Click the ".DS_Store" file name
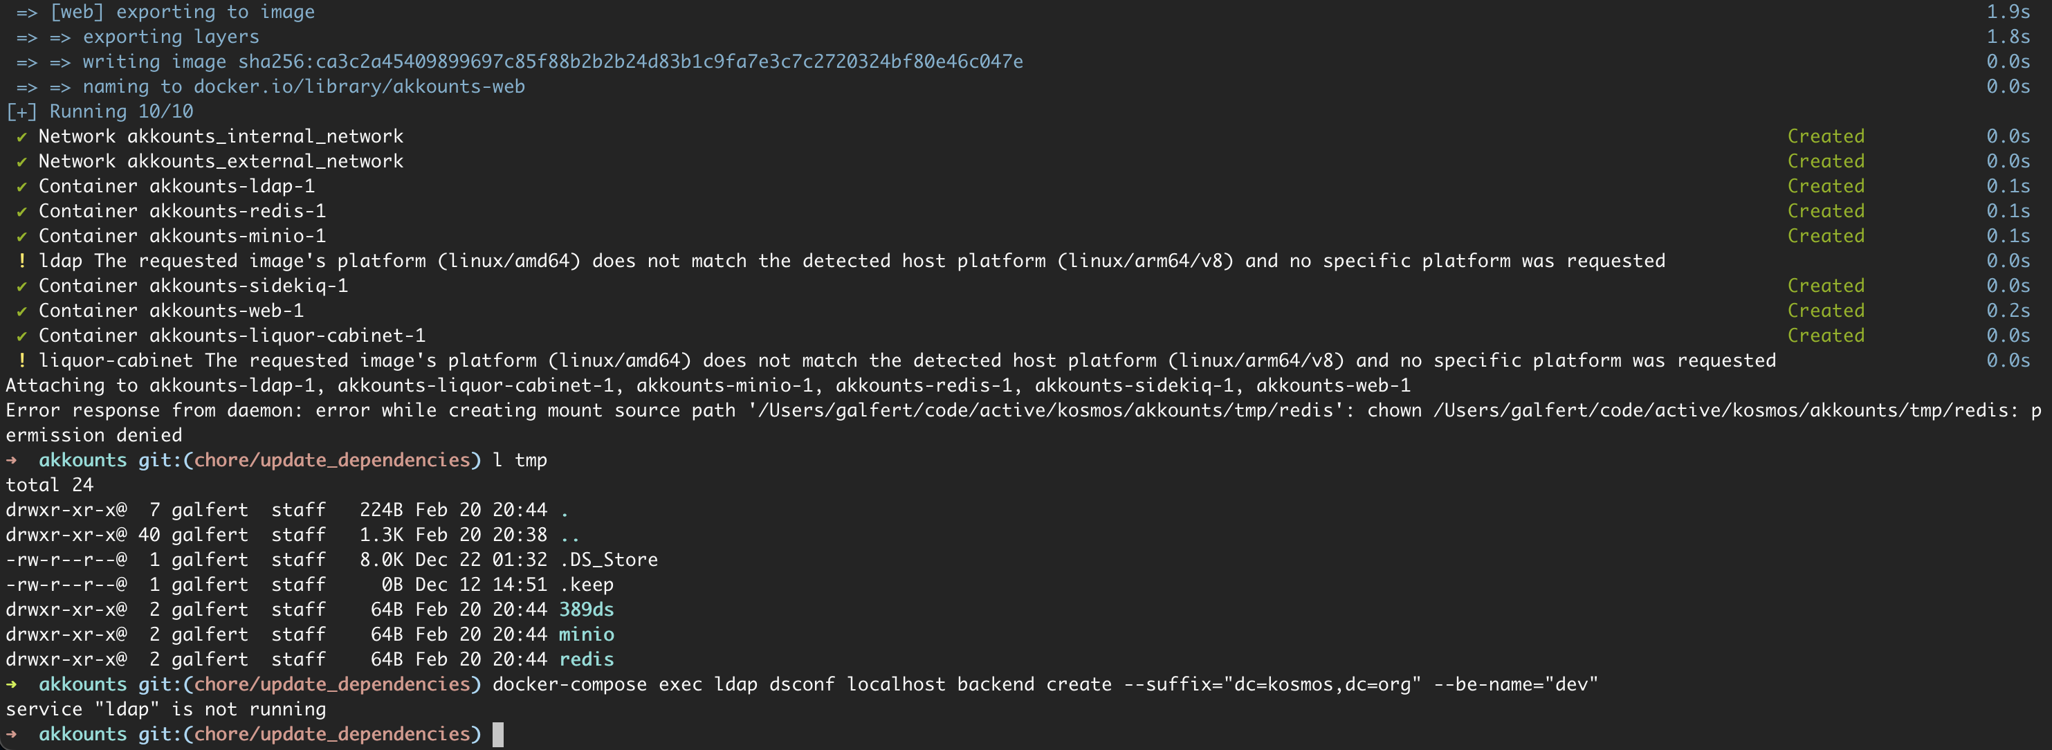The image size is (2052, 750). [x=610, y=560]
